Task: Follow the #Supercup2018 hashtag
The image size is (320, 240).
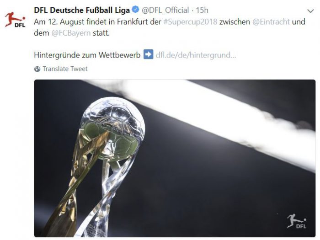Action: [190, 22]
